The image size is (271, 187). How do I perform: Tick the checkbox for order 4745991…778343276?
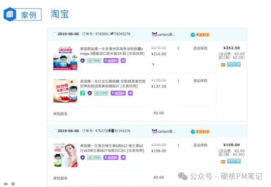55,34
